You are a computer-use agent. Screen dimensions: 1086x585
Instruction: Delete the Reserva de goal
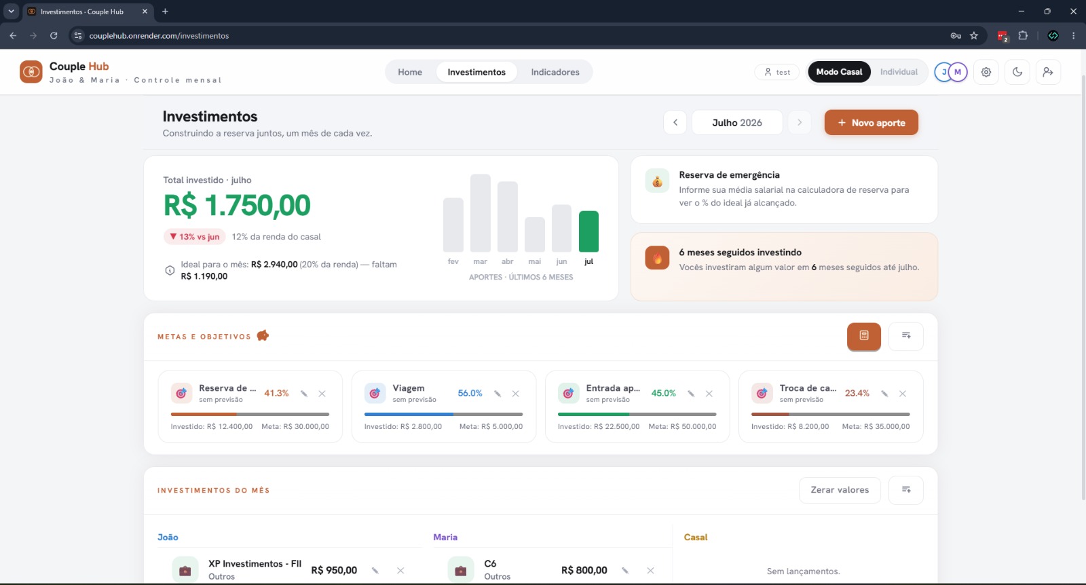[x=322, y=394]
